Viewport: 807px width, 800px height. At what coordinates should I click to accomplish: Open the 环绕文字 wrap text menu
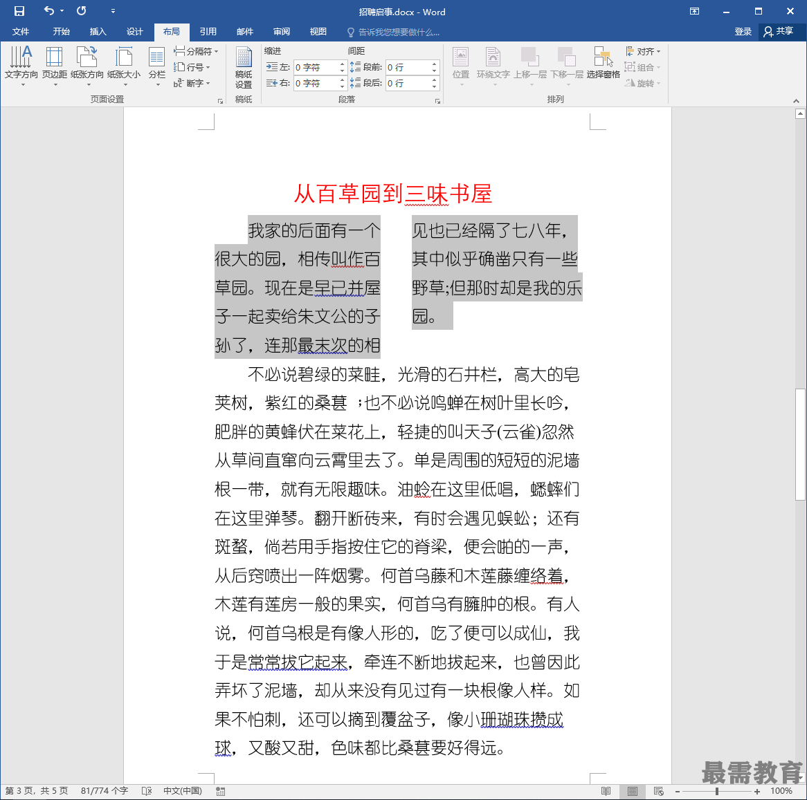[x=493, y=65]
